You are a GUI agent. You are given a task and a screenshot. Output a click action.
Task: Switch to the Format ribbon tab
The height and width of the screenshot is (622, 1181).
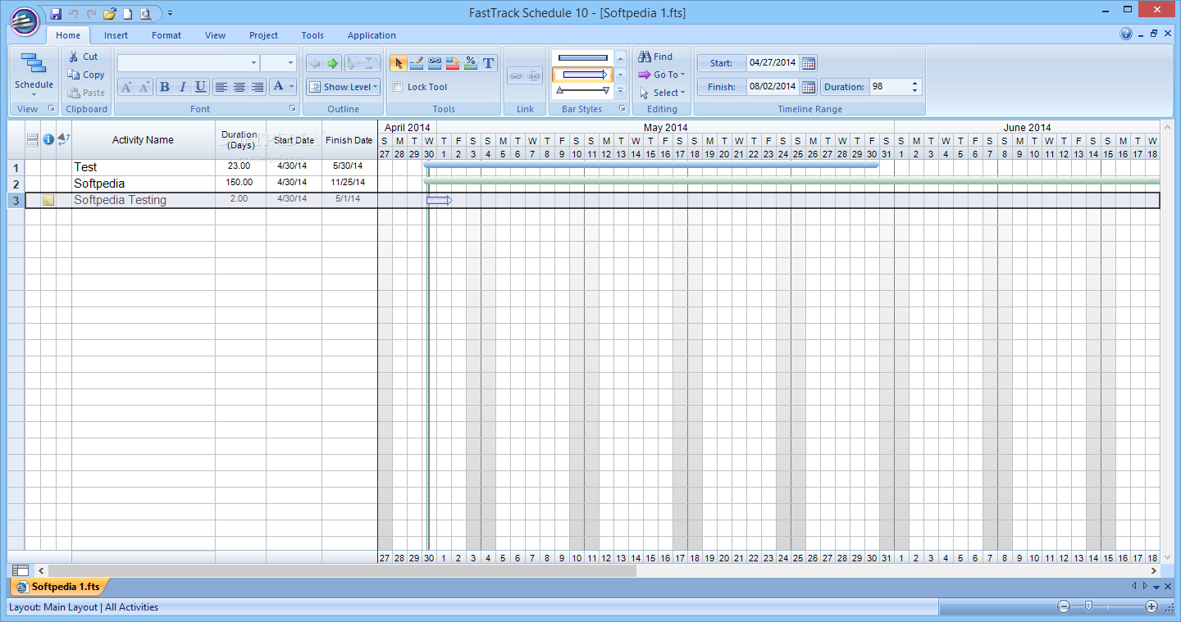pyautogui.click(x=166, y=35)
